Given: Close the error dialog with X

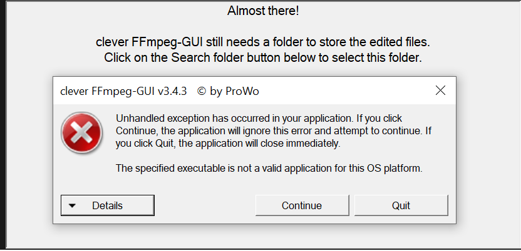Looking at the screenshot, I should pyautogui.click(x=440, y=91).
